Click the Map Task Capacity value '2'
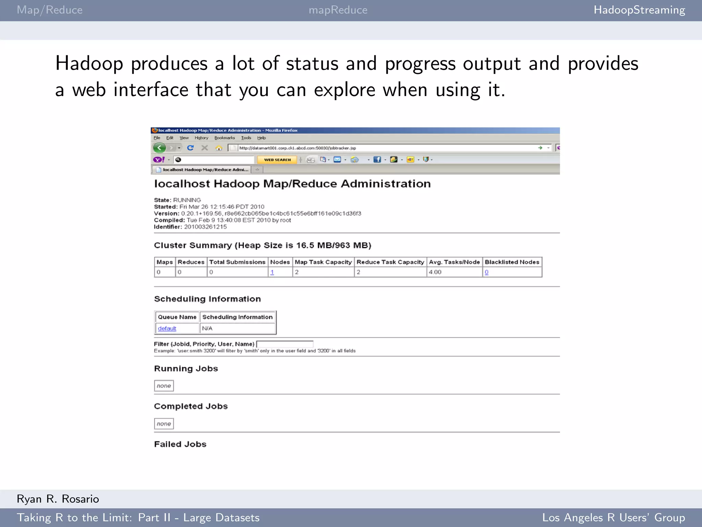The image size is (702, 527). point(297,272)
